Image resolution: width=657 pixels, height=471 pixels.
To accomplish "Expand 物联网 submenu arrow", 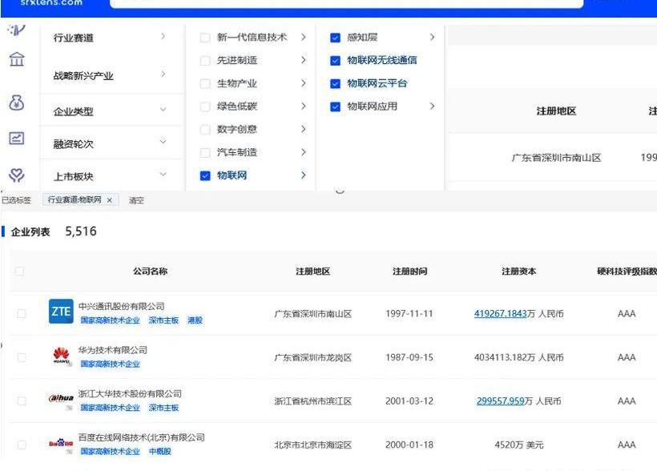I will 304,175.
